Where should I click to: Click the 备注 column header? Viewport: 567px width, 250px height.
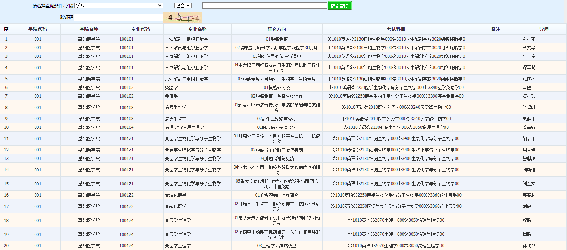(x=496, y=29)
